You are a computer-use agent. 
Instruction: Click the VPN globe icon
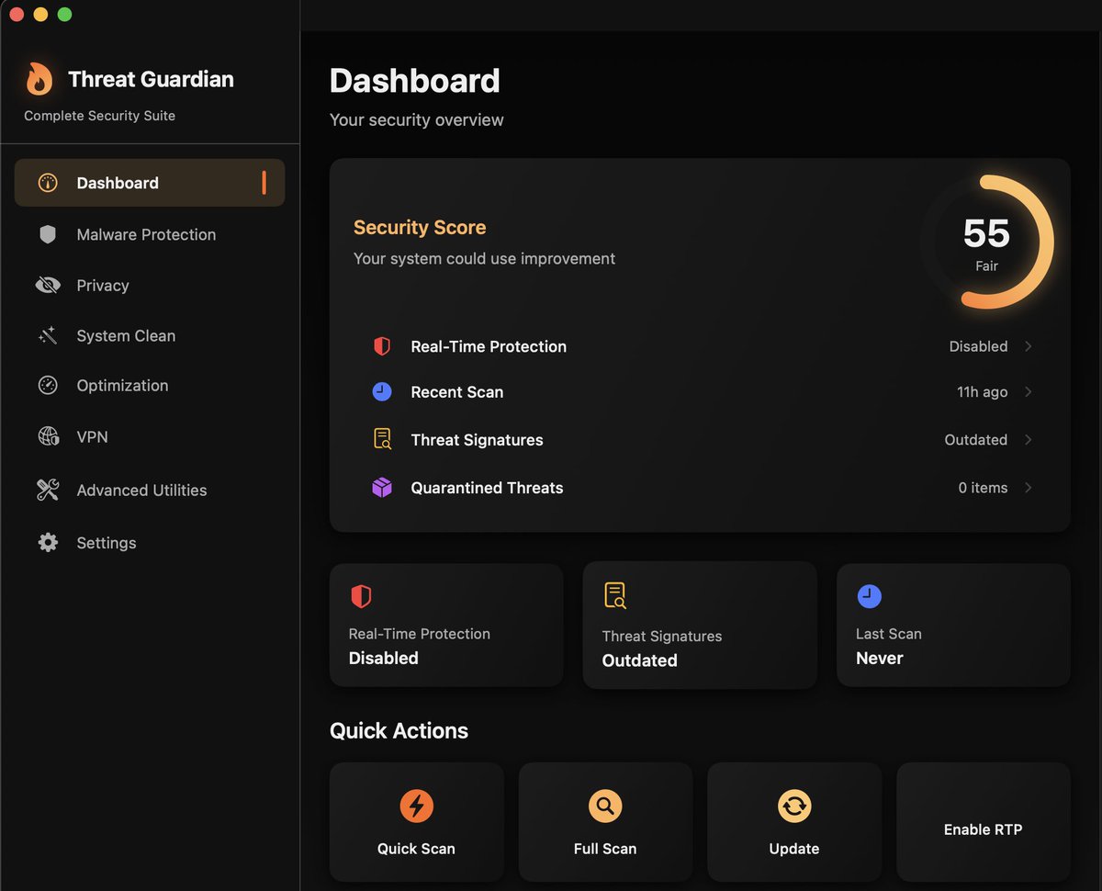(x=48, y=436)
